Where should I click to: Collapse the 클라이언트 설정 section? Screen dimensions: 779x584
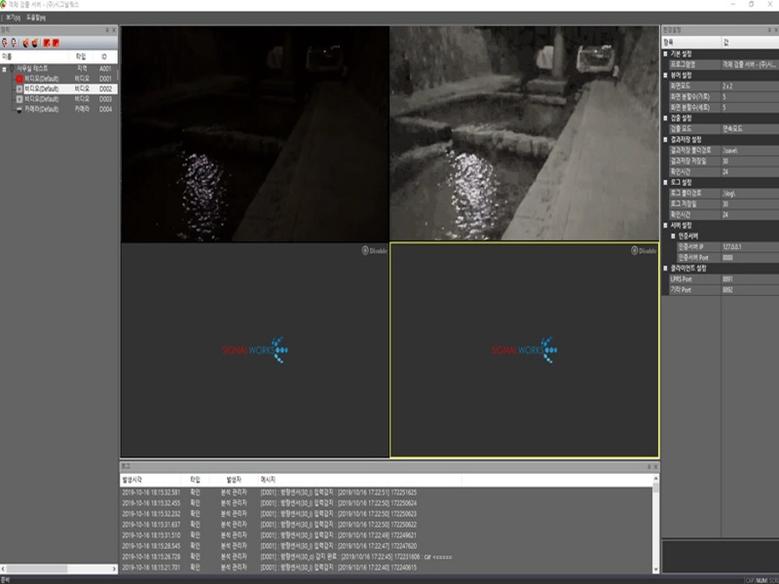666,269
